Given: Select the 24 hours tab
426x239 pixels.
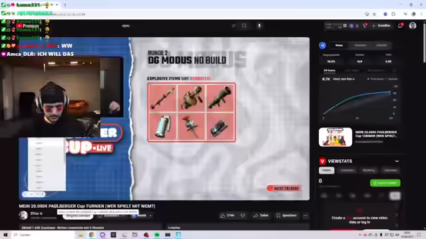Looking at the screenshot, I should click(329, 70).
